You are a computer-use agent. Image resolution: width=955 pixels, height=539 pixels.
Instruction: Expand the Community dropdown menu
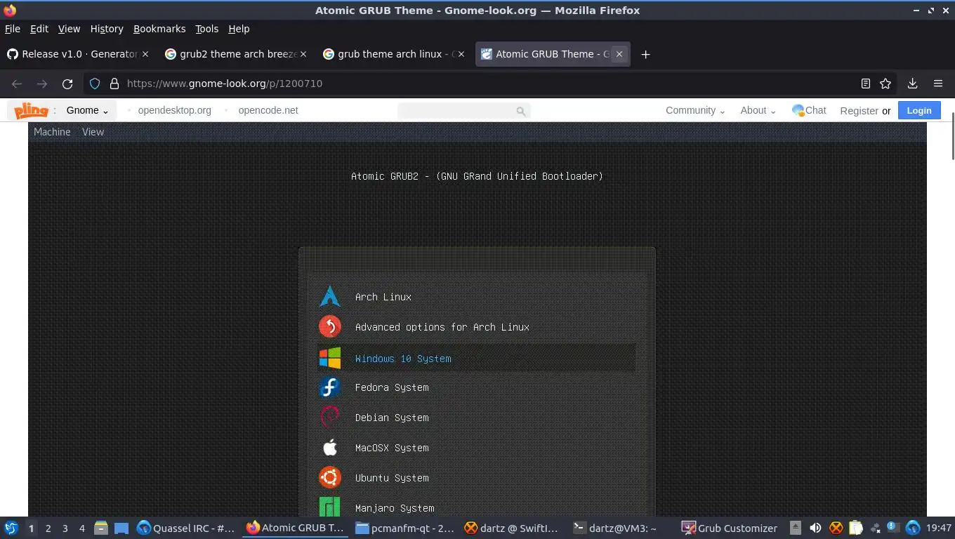click(695, 110)
